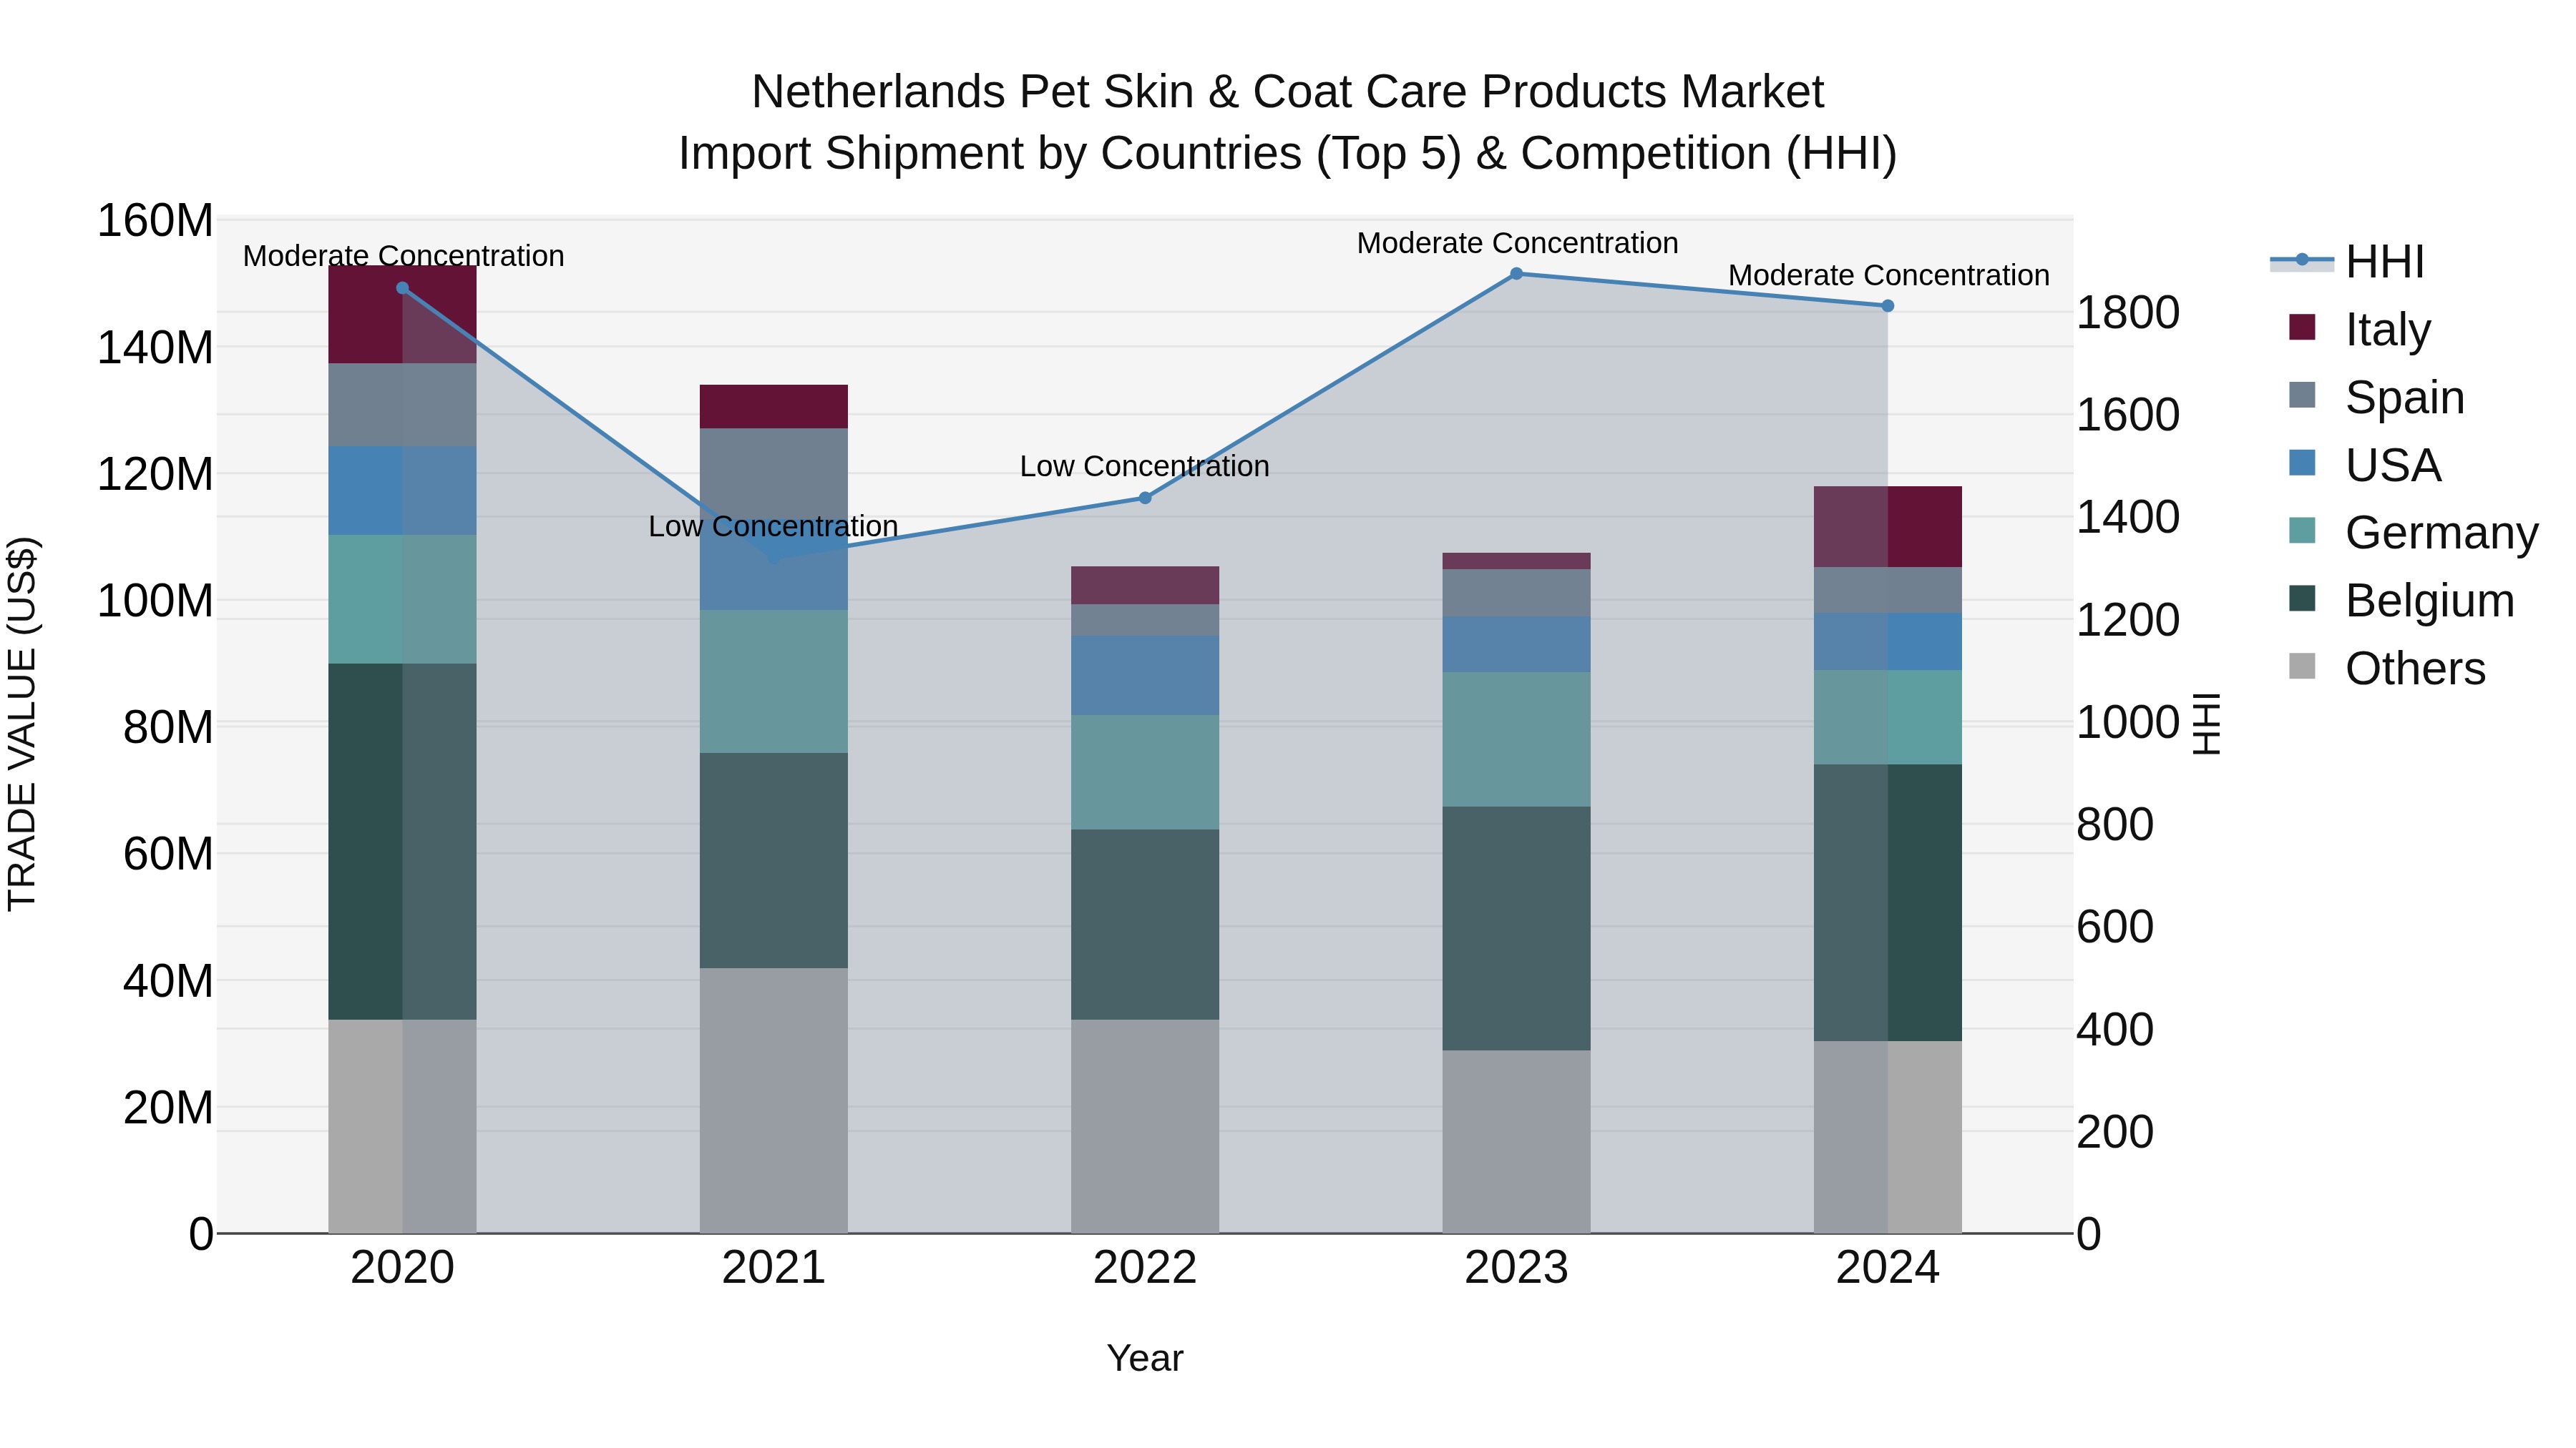Viewport: 2576px width, 1448px height.
Task: Toggle the USA legend item
Action: click(2364, 465)
